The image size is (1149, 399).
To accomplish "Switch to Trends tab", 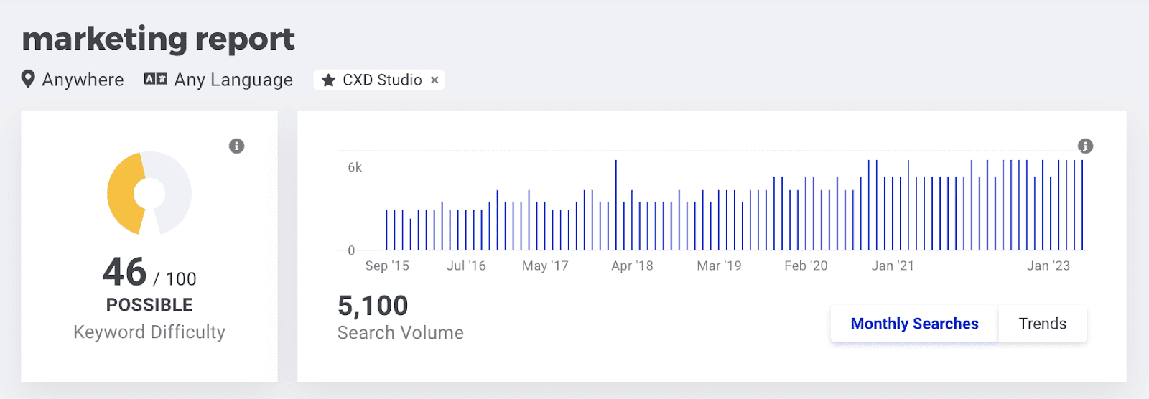I will tap(1042, 324).
